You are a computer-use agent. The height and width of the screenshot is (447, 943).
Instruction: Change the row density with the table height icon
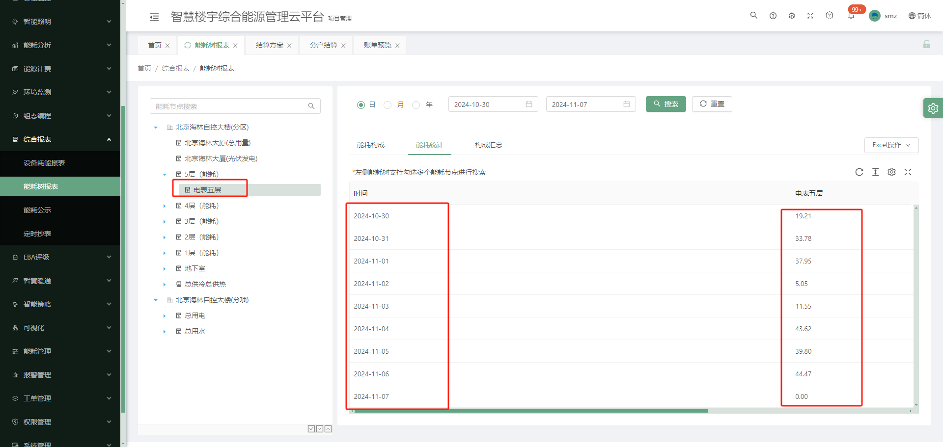(x=875, y=172)
